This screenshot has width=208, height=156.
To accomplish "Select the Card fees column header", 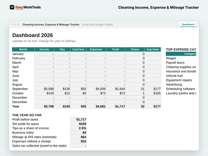I will (x=78, y=49).
